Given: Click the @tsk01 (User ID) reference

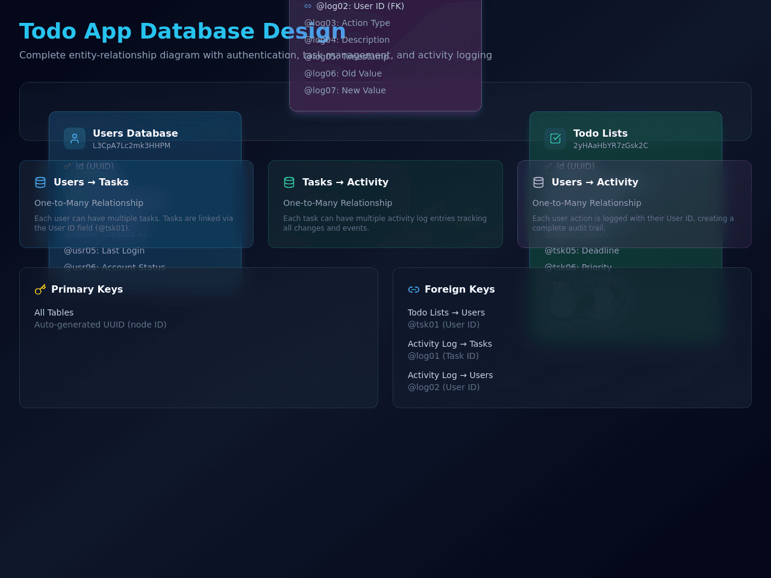Looking at the screenshot, I should coord(443,325).
